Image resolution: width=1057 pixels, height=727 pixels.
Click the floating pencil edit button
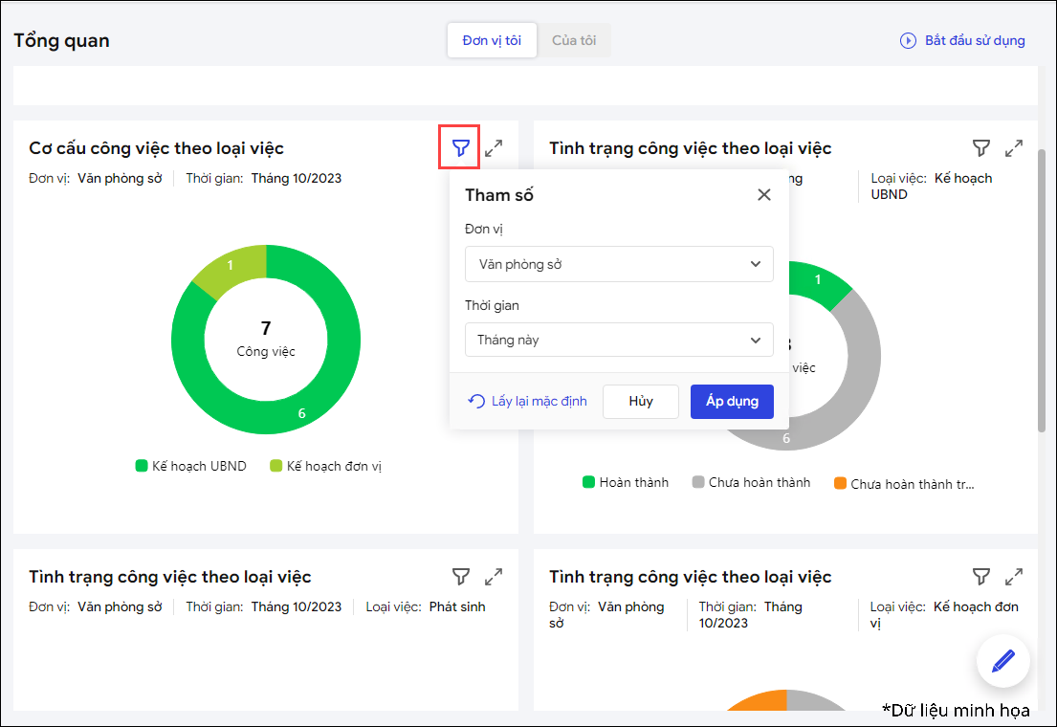click(x=1003, y=661)
